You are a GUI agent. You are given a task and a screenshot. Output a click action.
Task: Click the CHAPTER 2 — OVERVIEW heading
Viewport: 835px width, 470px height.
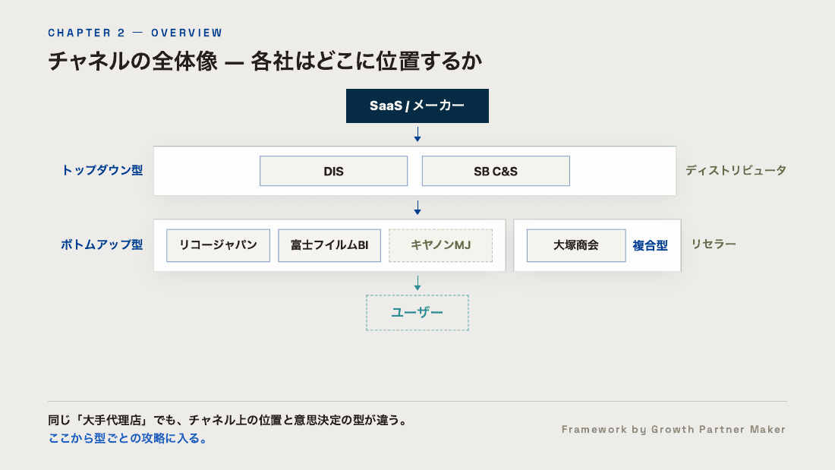(135, 33)
